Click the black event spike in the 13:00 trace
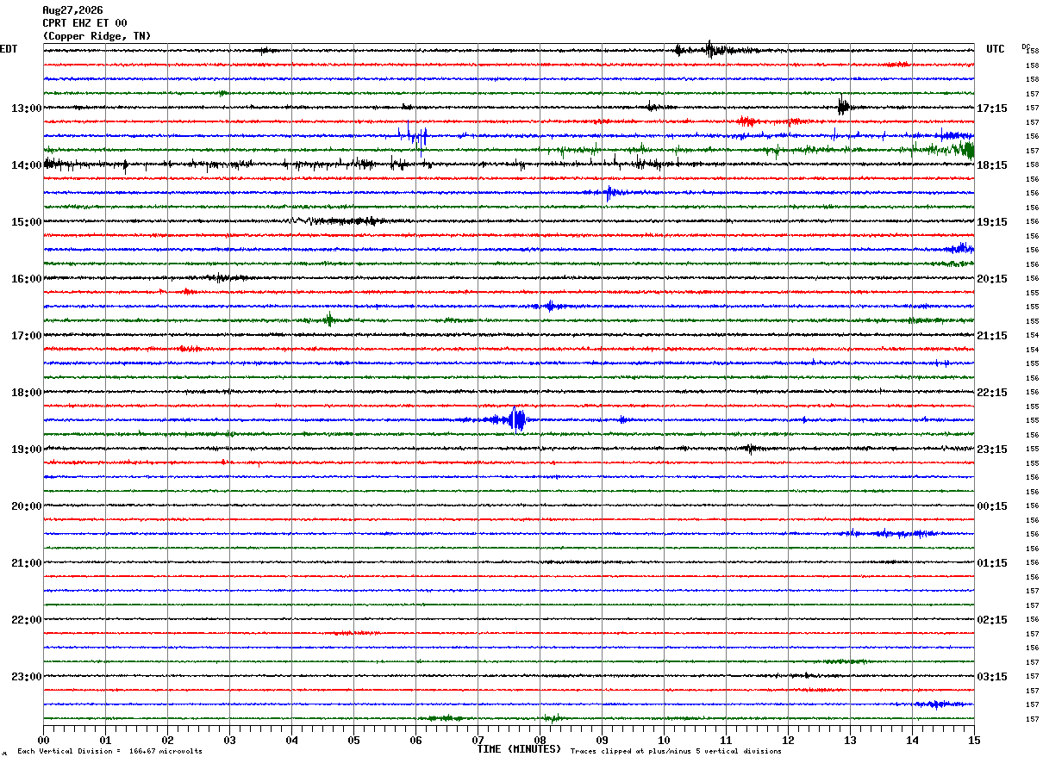The image size is (1043, 763). (x=843, y=106)
